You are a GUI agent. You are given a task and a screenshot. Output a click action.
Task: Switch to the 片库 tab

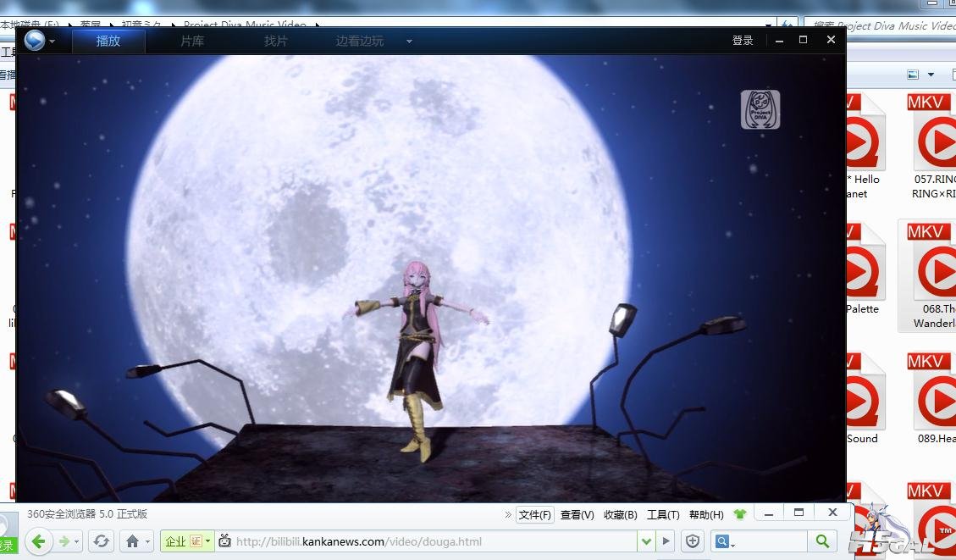(192, 41)
